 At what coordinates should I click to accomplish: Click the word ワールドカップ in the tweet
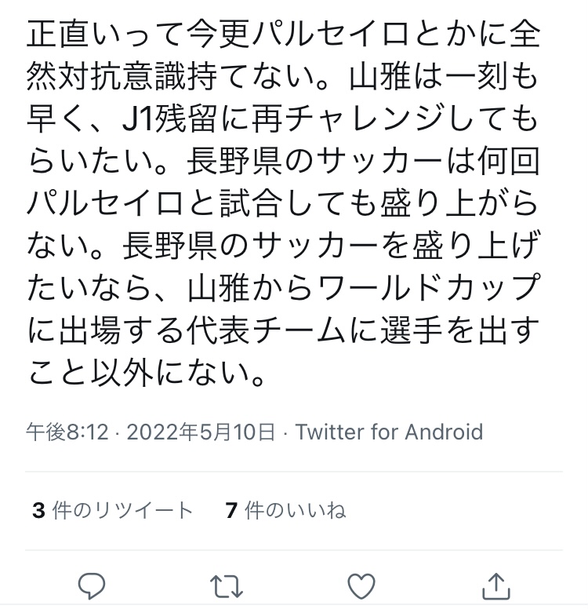click(x=429, y=288)
